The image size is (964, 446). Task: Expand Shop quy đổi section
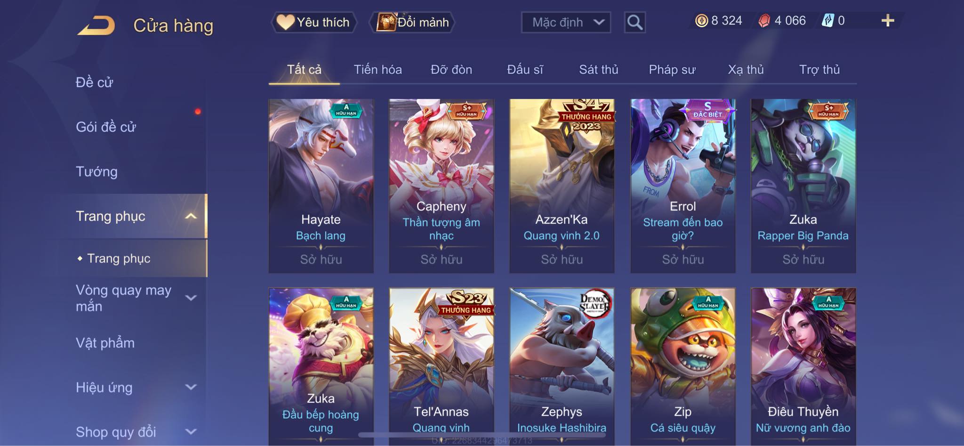coord(191,431)
